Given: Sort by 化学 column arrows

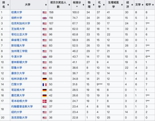Looking at the screenshot, I should coord(104,5).
